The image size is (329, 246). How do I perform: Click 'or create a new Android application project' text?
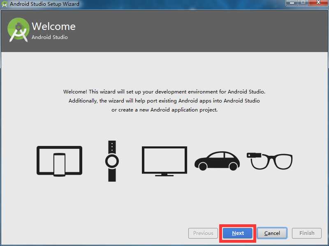coord(164,110)
